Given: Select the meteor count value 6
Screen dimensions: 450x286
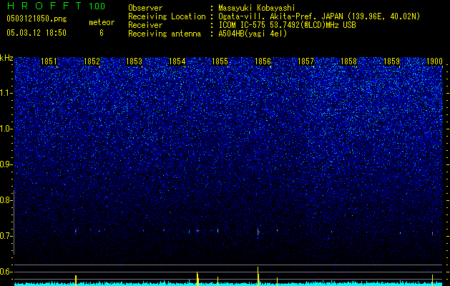Looking at the screenshot, I should [x=102, y=33].
